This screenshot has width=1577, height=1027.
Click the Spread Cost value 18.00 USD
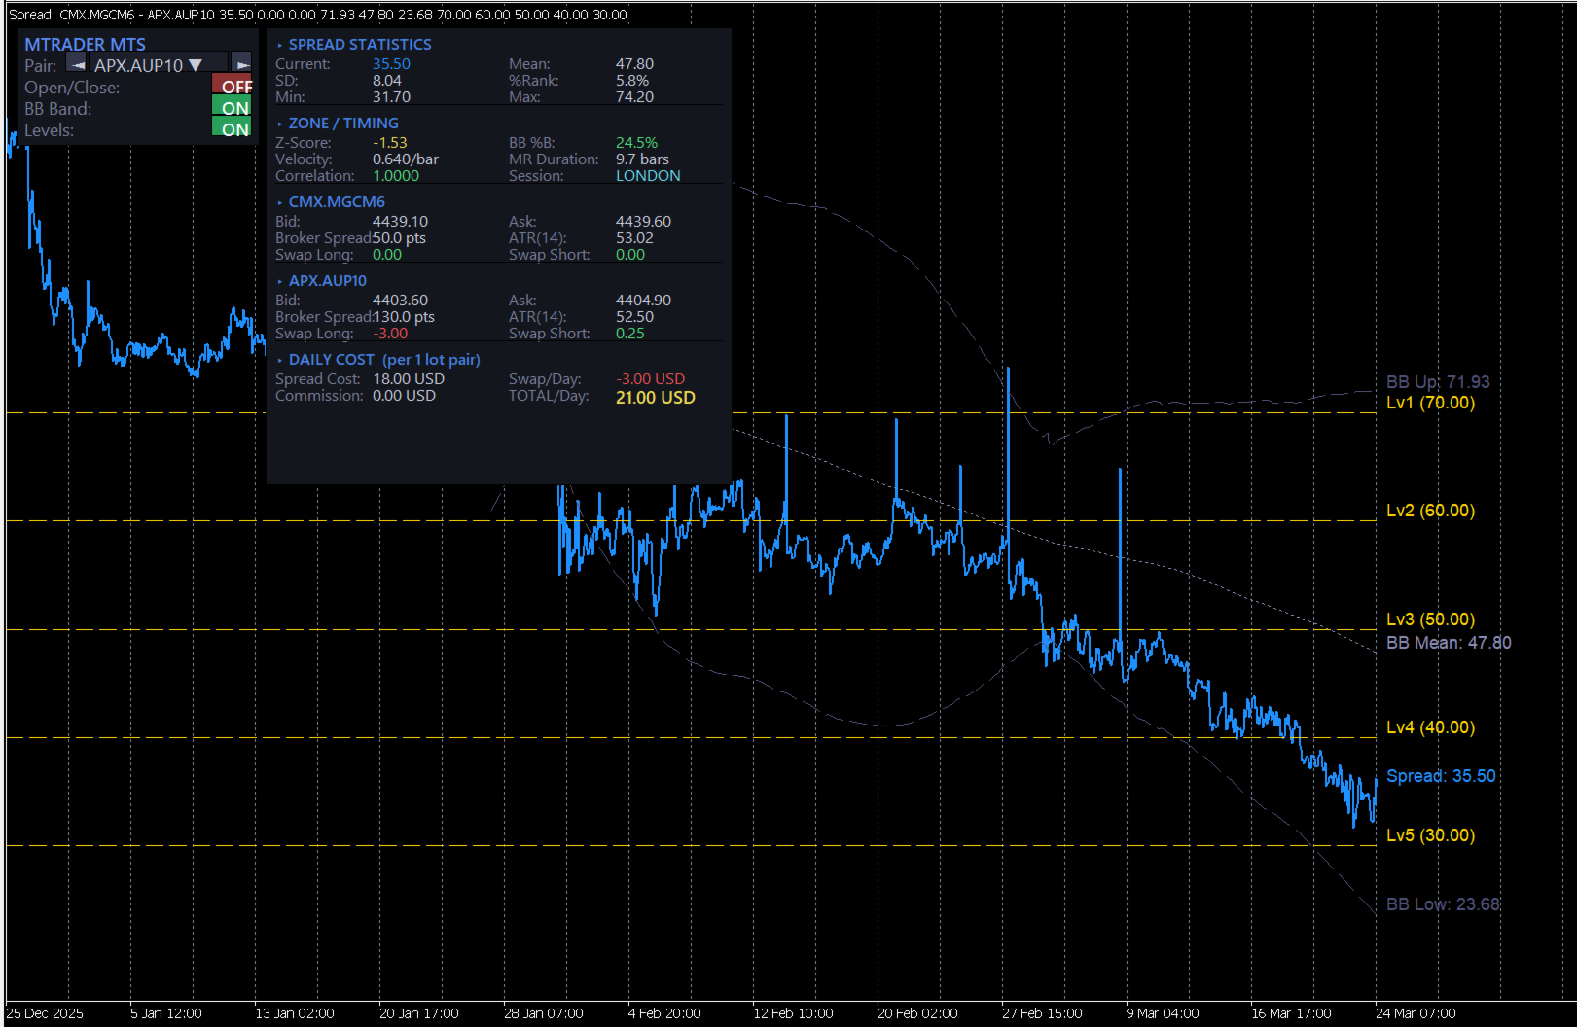409,379
